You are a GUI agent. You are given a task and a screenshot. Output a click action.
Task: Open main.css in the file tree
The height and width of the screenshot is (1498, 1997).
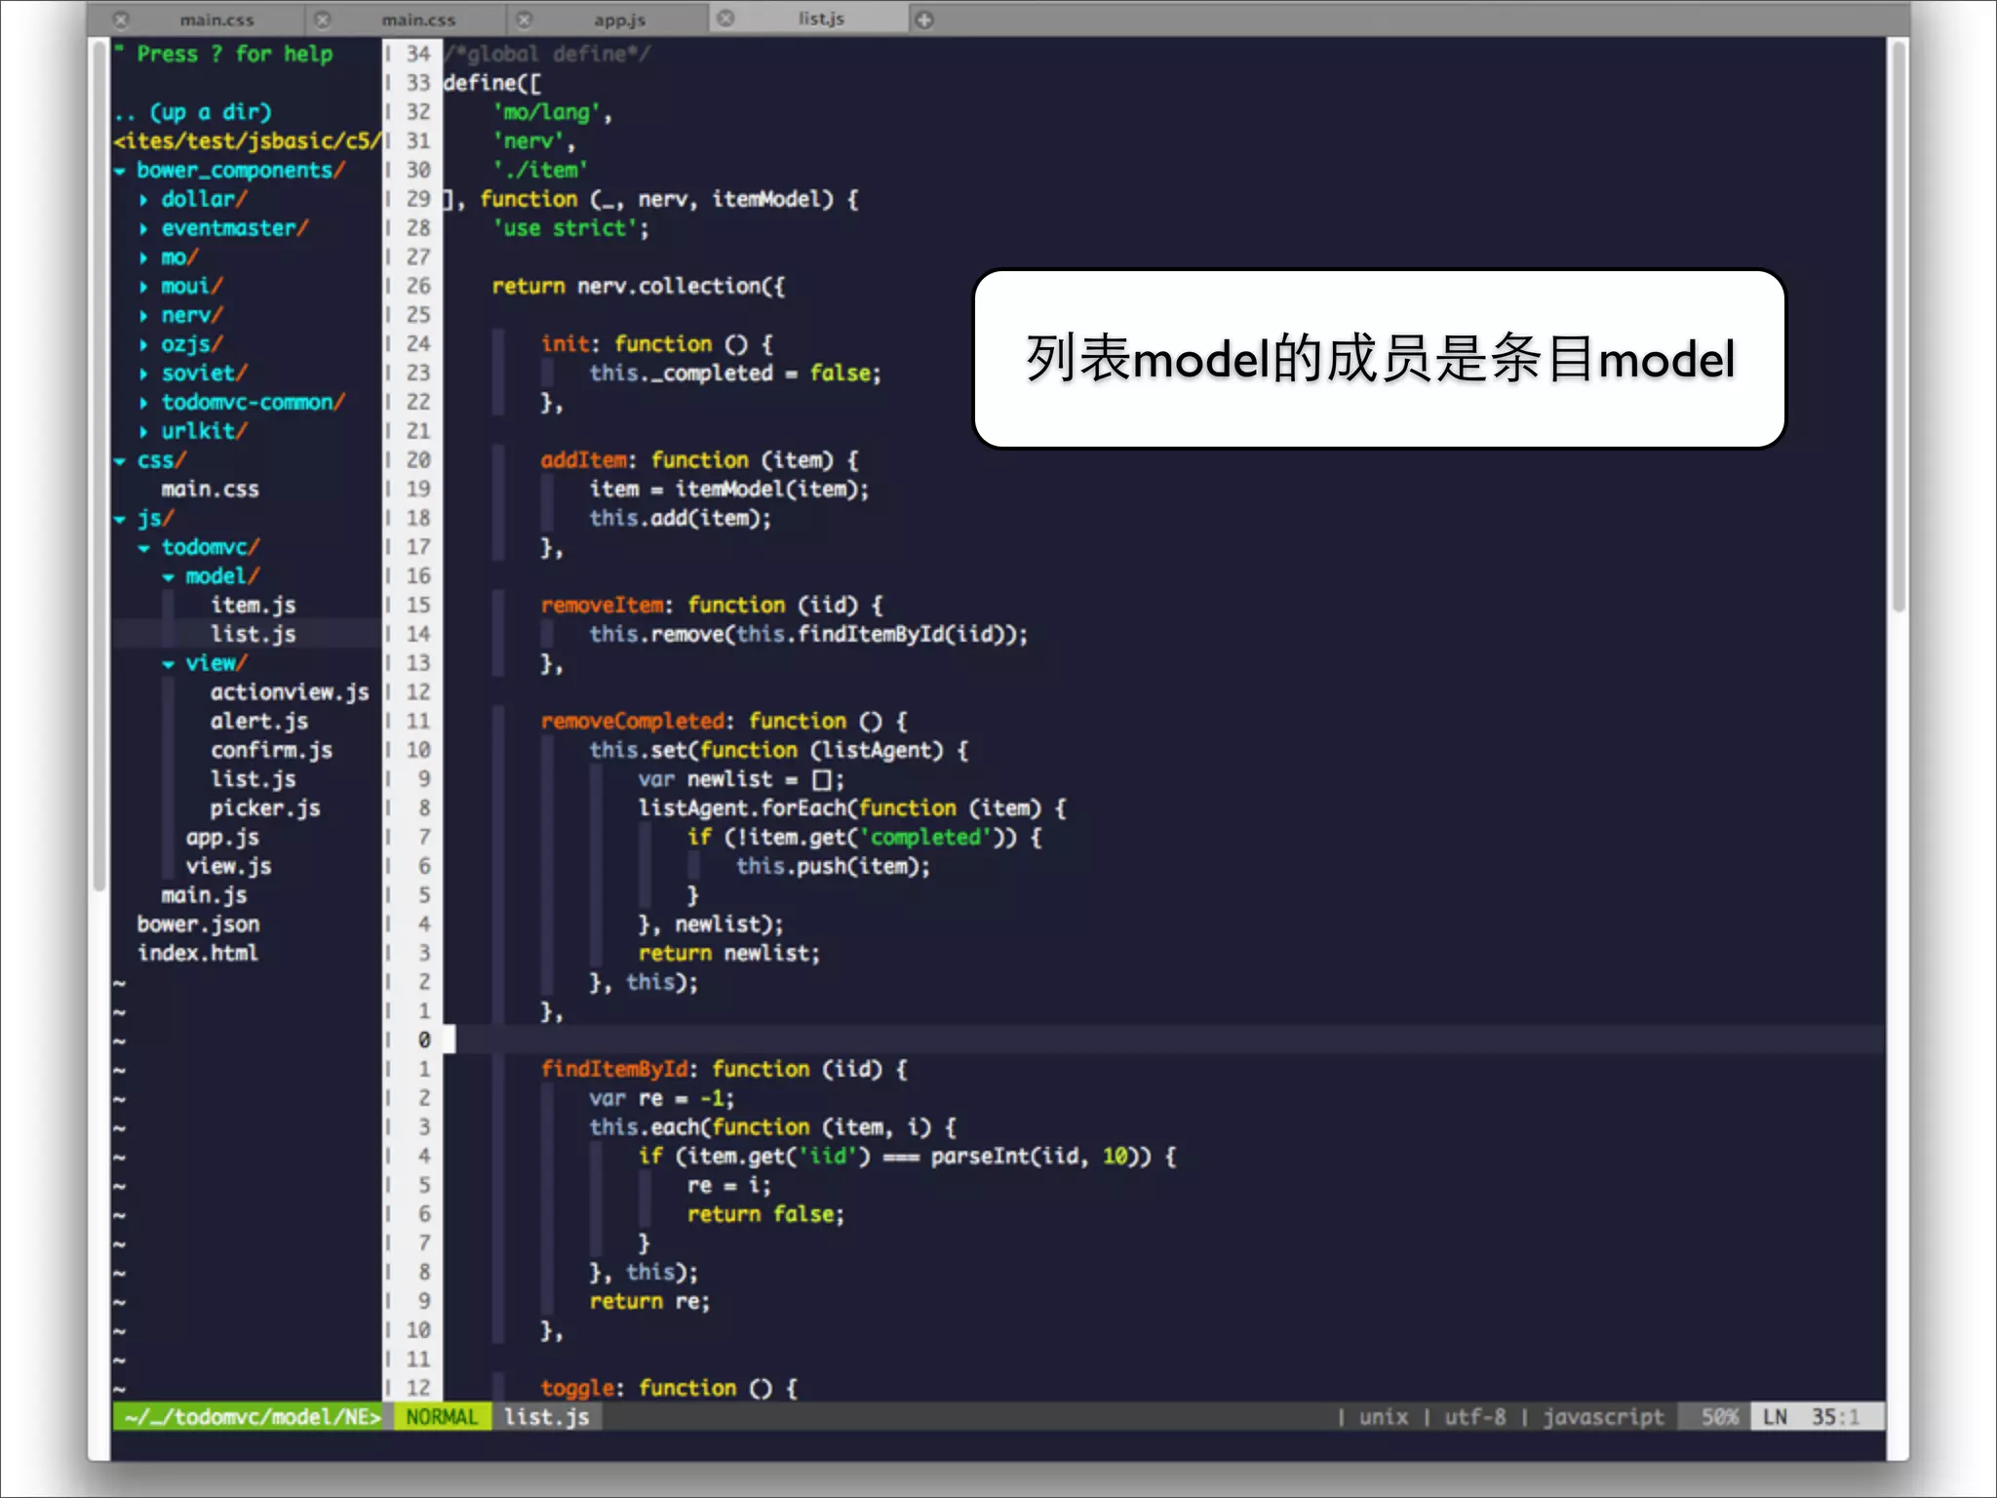211,490
